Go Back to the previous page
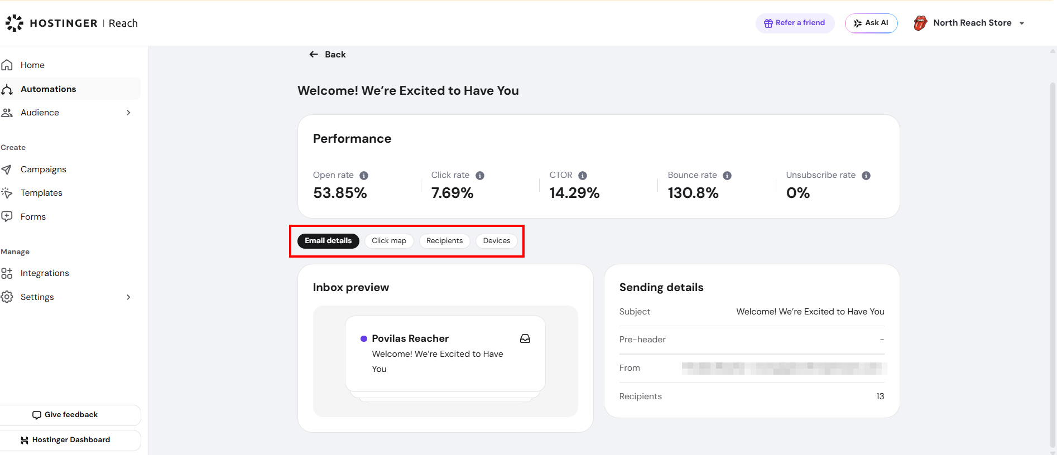The height and width of the screenshot is (455, 1057). pyautogui.click(x=328, y=55)
